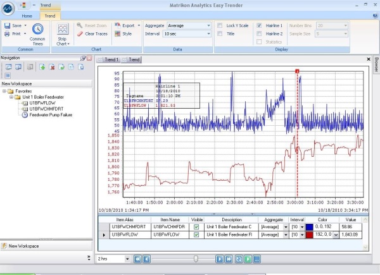Pin the Navigation panel with pushpin
The image size is (380, 275).
coord(83,58)
